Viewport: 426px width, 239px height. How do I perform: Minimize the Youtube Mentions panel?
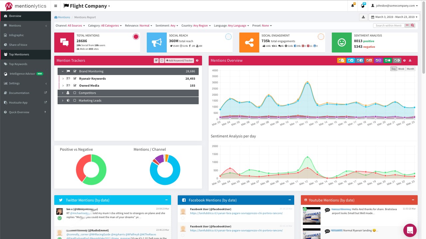coord(413,200)
